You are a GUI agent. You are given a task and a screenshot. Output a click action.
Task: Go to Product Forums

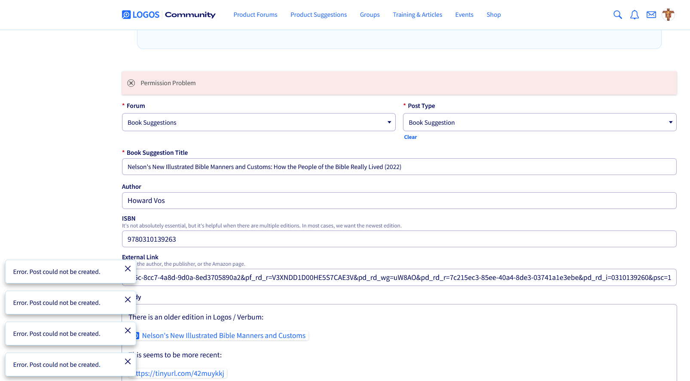point(255,15)
